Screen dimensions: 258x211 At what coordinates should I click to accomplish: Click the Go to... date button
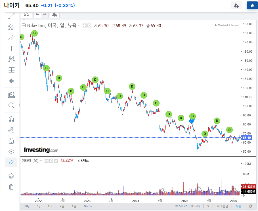click(x=89, y=206)
